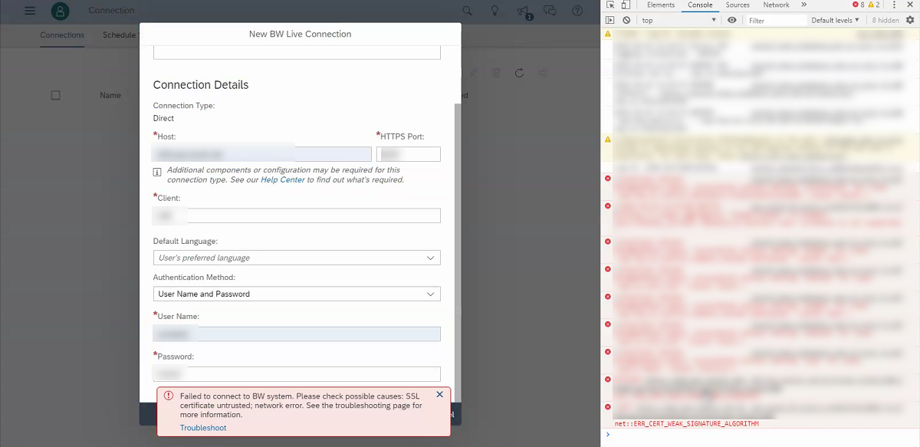Clear the console with the ban icon
This screenshot has width=920, height=447.
[x=626, y=20]
